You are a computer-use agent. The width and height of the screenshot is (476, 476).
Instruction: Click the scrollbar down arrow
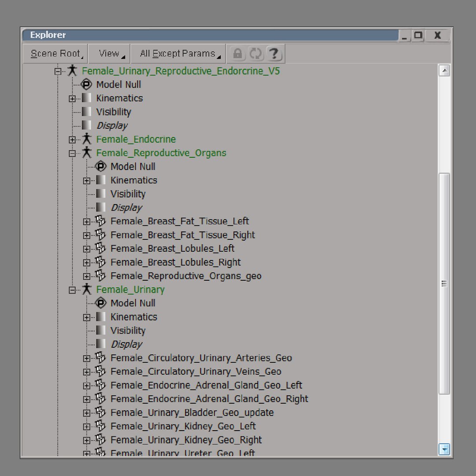pos(444,449)
